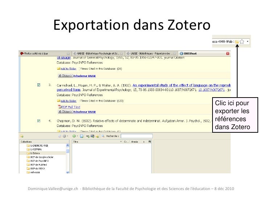
Task: Create a new collection in Zotero pane
Action: (21, 136)
